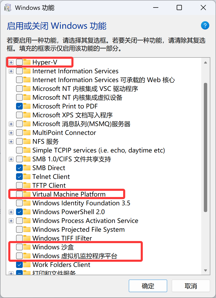216x298 pixels.
Task: Check the Windows 虚拟机监控程序平台 checkbox
Action: tap(19, 256)
